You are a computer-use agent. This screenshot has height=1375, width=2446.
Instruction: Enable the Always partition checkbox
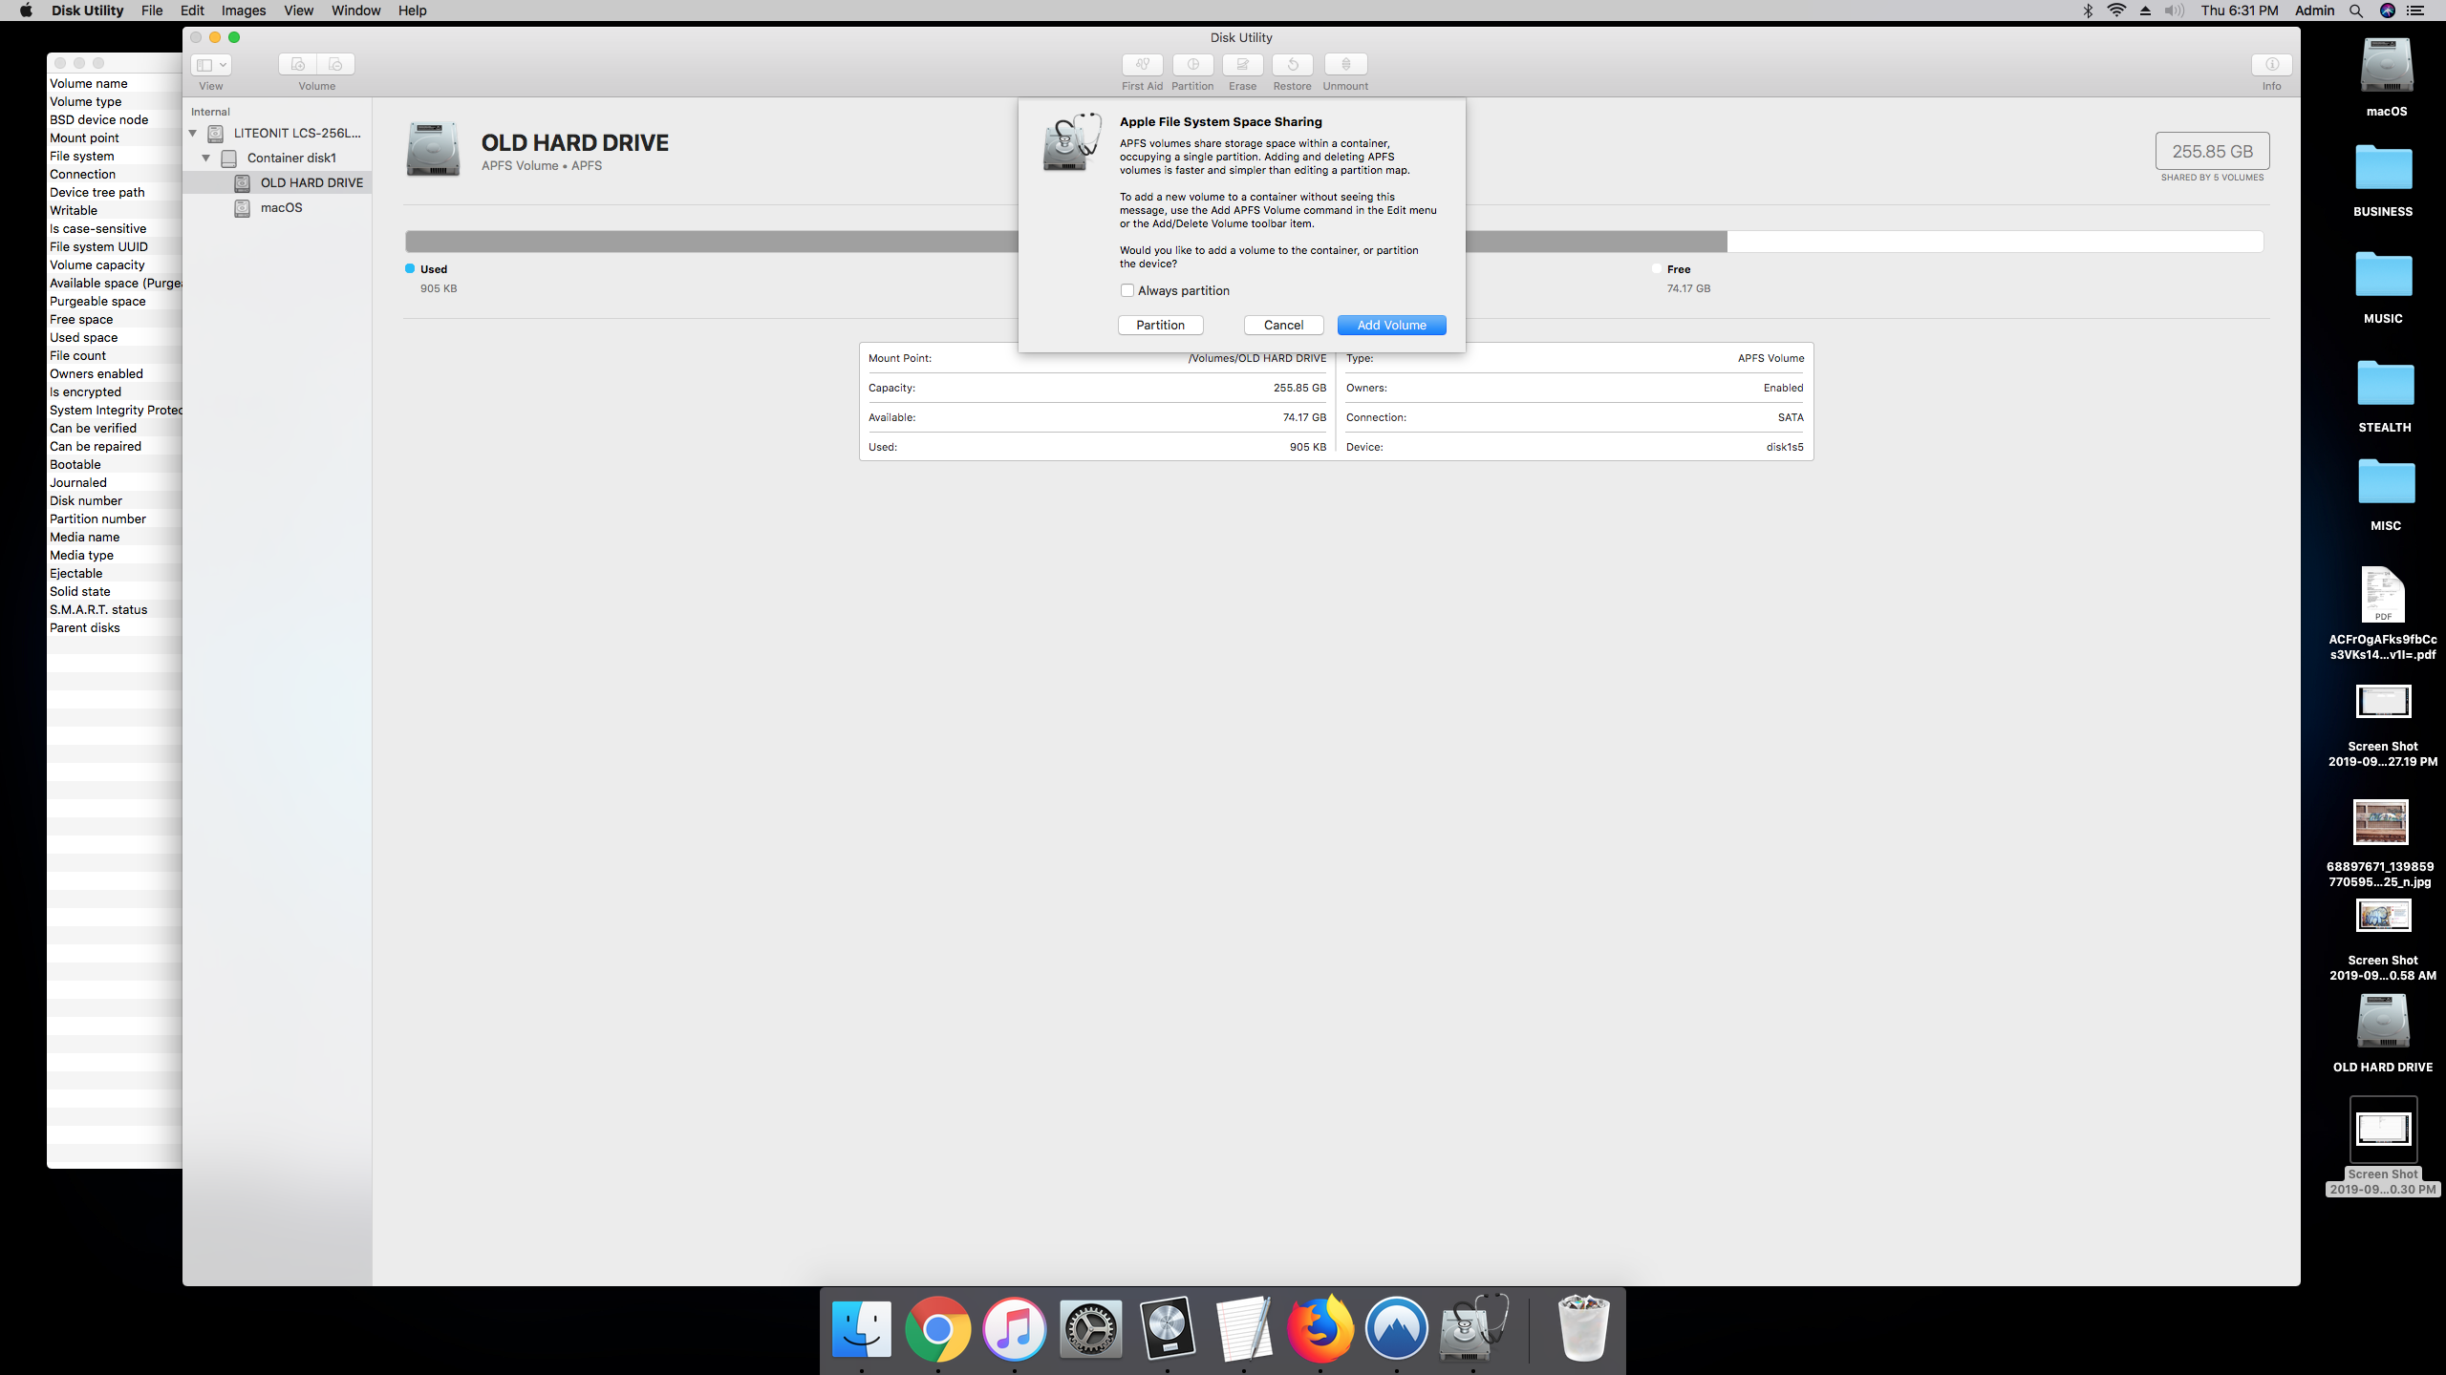pyautogui.click(x=1127, y=290)
